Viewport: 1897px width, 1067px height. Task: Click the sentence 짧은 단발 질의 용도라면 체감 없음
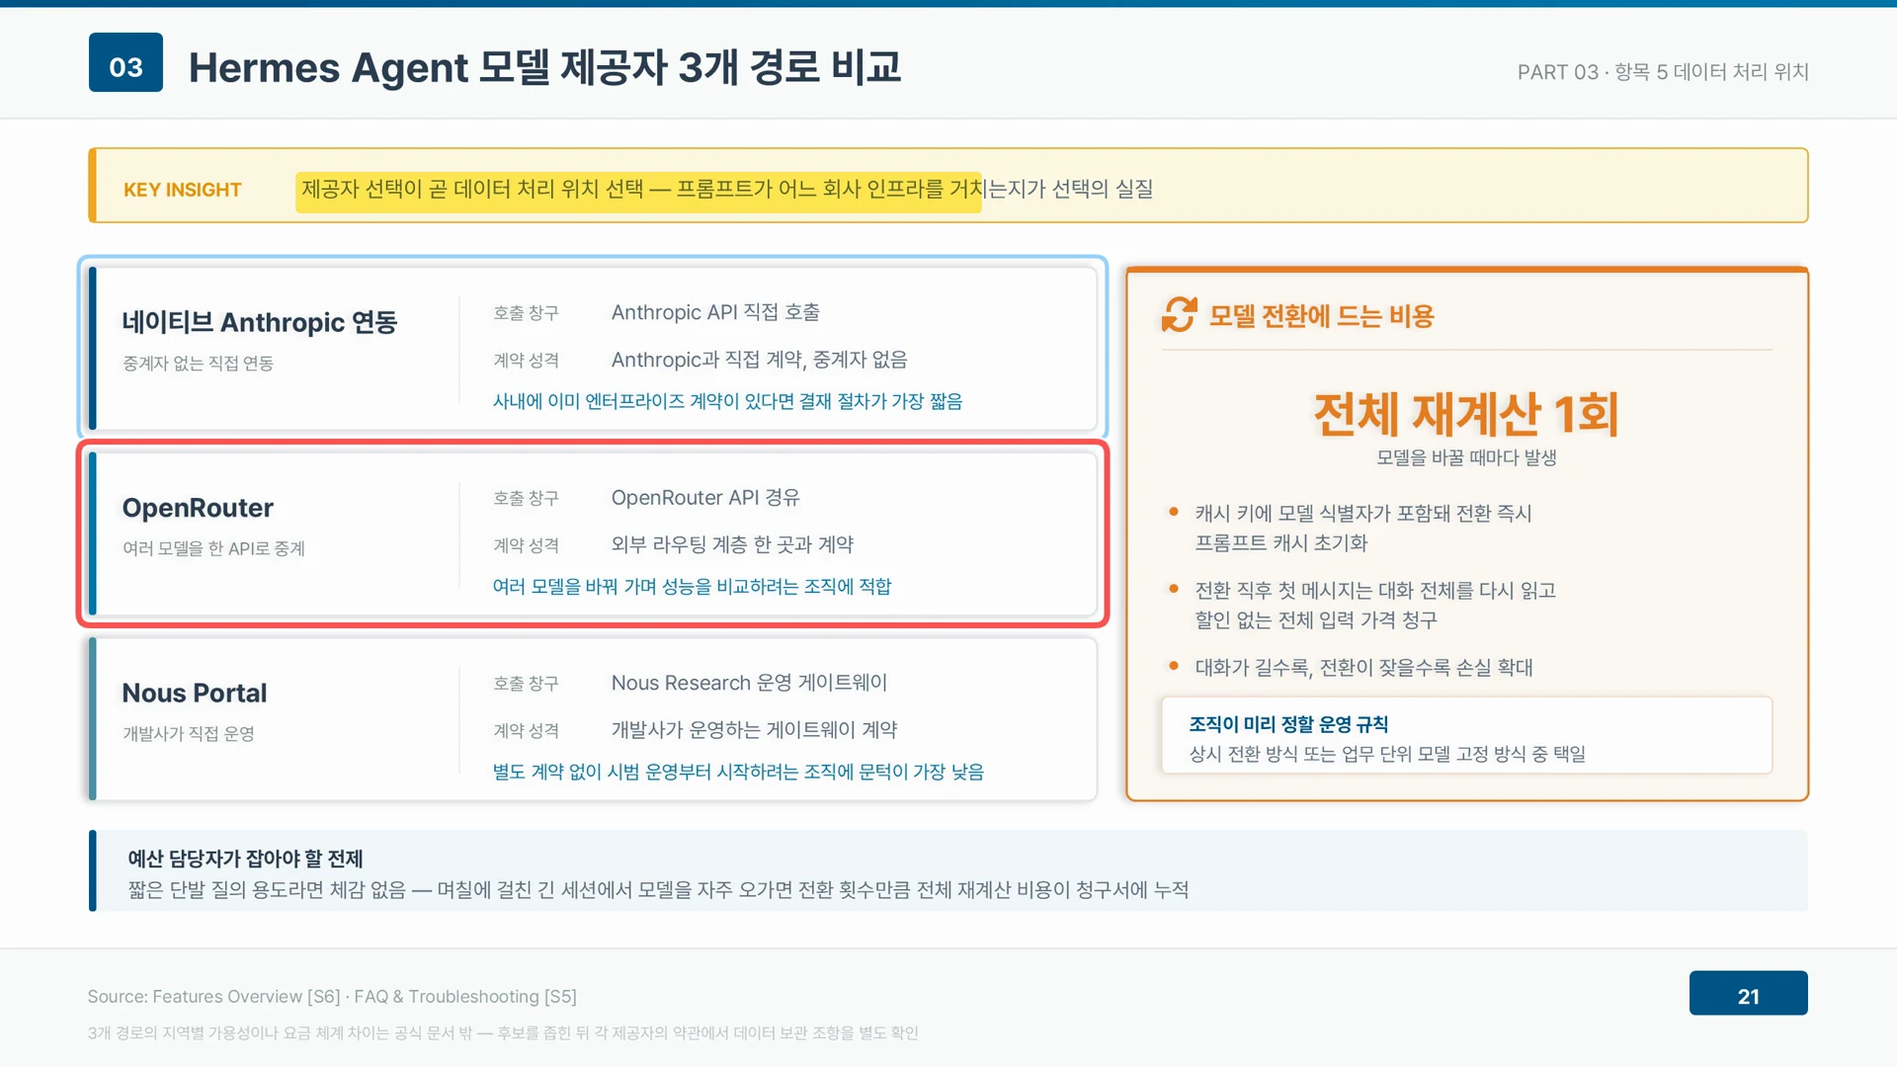coord(658,890)
